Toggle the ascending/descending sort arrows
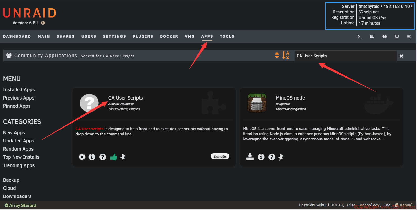 click(277, 55)
